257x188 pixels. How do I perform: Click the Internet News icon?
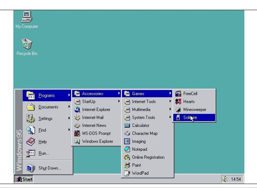[77, 125]
